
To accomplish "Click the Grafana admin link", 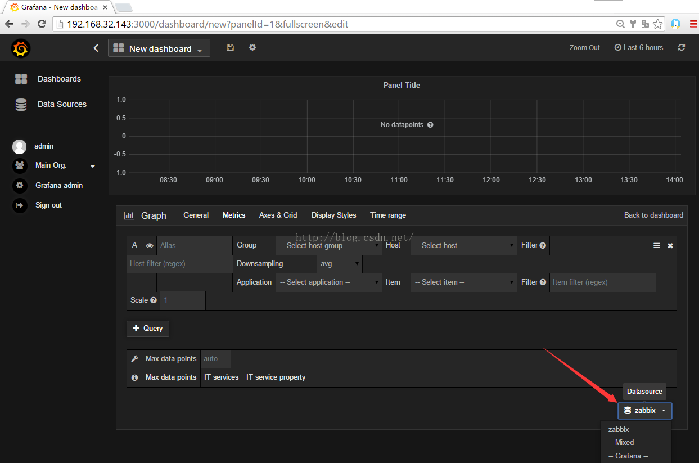I will (x=59, y=186).
